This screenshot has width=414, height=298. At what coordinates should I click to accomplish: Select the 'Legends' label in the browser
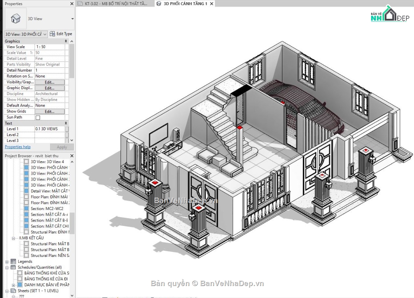25,262
